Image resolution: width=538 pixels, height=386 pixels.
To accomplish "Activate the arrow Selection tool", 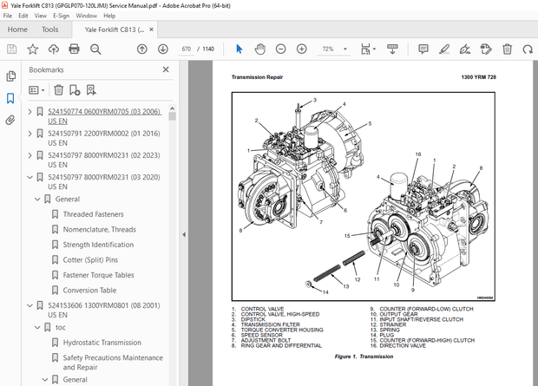I will pos(239,49).
